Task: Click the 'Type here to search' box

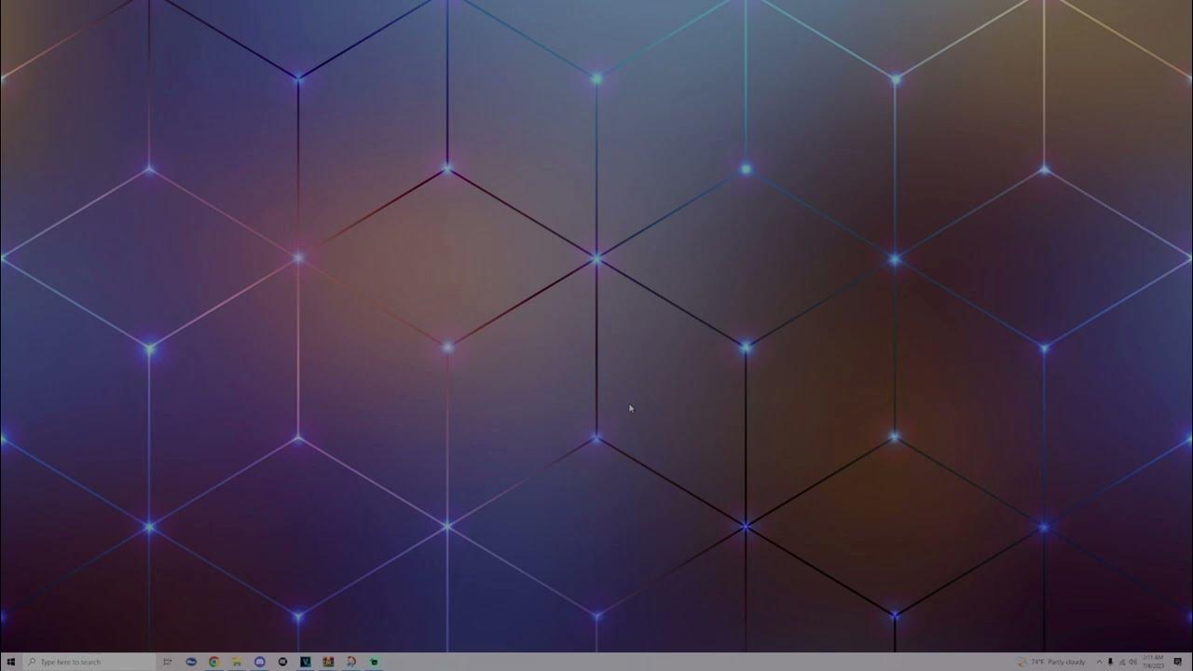Action: tap(89, 662)
